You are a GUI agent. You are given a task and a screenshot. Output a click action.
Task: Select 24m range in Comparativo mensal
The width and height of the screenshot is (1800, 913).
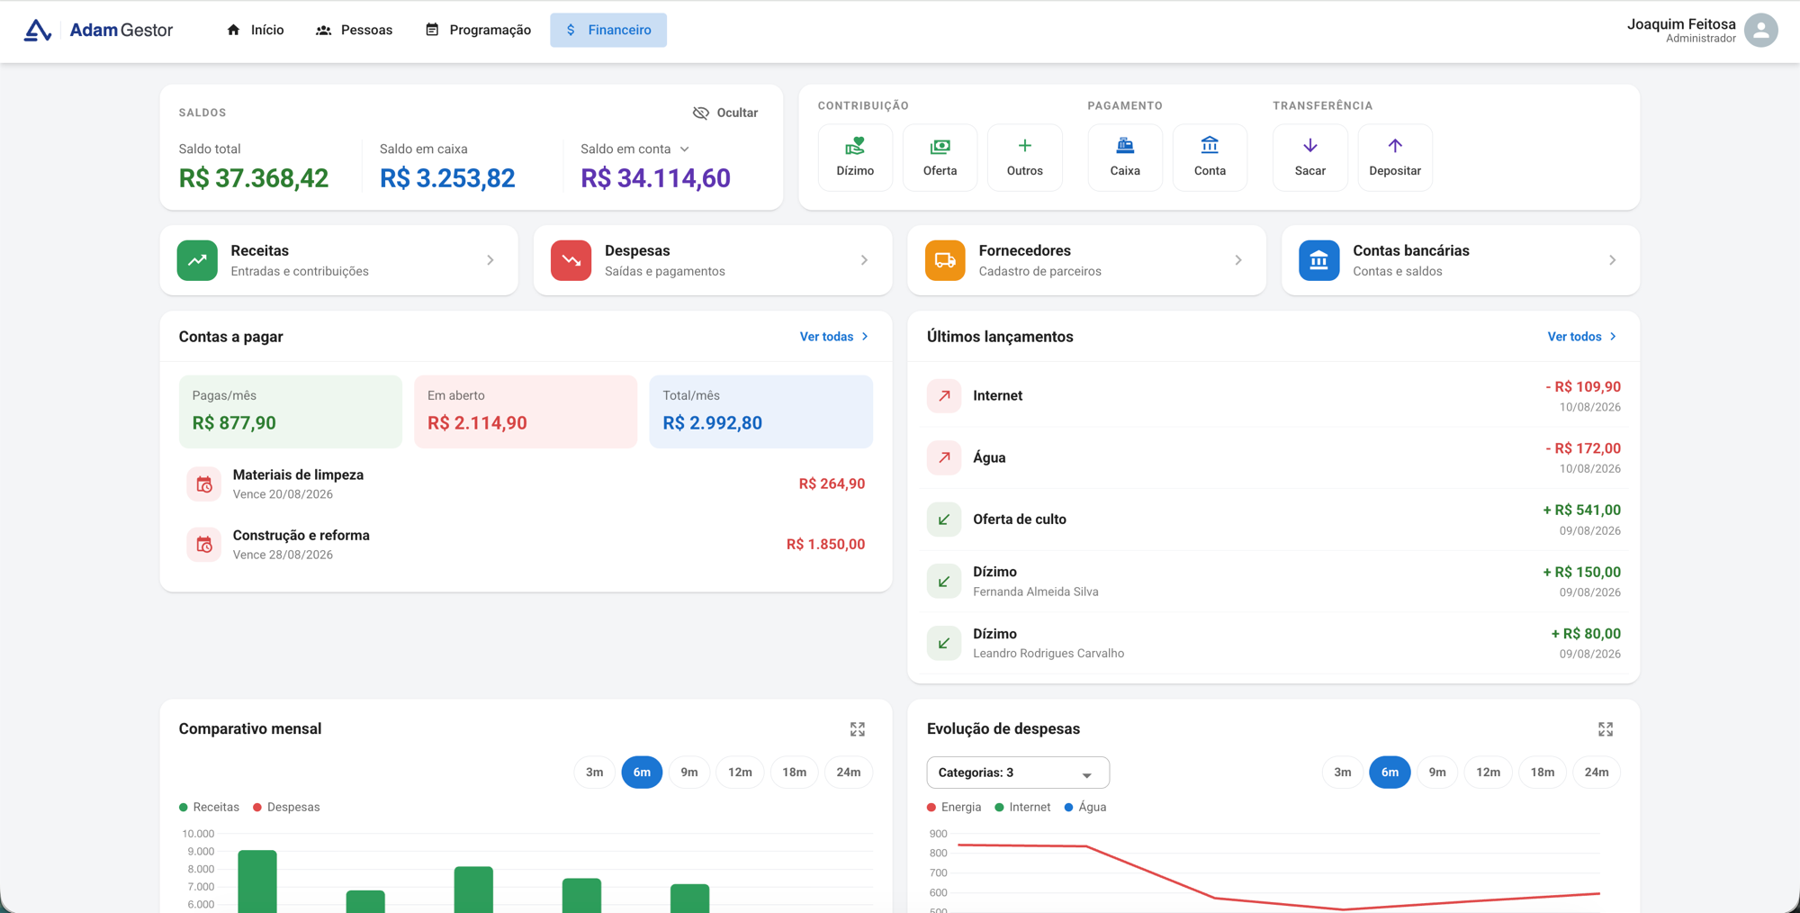(x=849, y=773)
